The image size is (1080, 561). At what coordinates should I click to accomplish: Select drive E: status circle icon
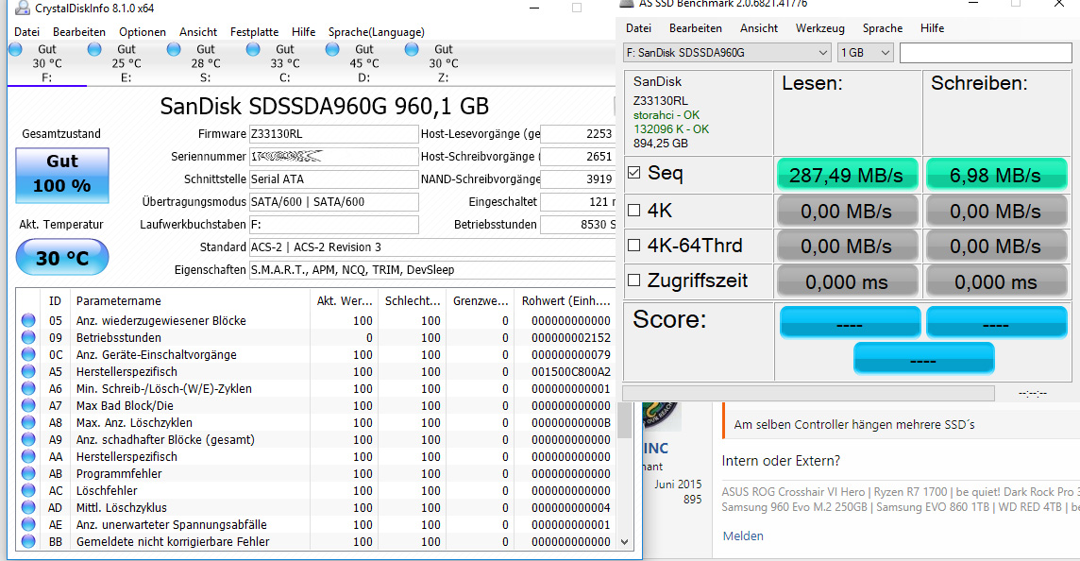[94, 50]
